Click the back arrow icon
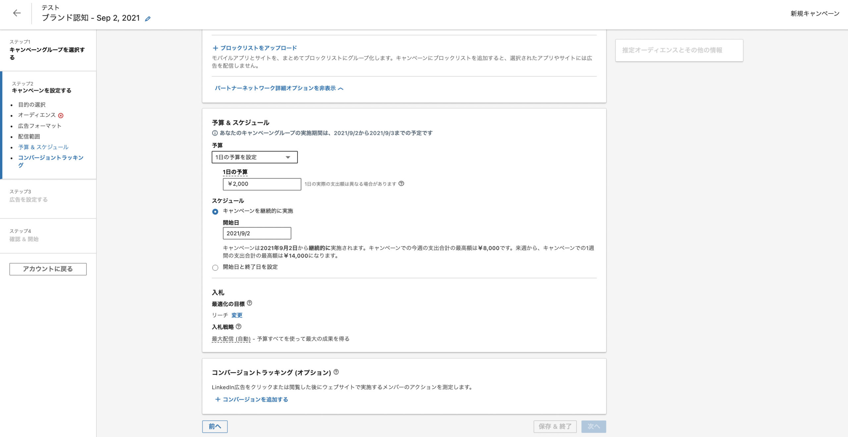 coord(17,13)
